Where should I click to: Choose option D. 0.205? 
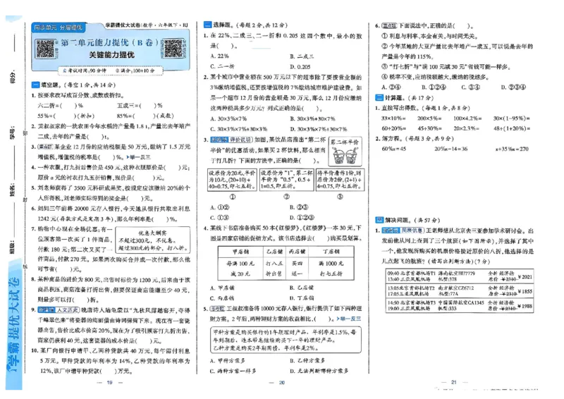point(300,66)
